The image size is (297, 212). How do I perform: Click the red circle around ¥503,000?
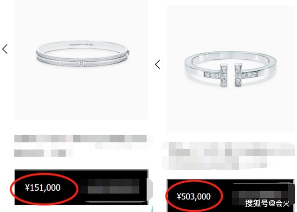click(x=194, y=196)
